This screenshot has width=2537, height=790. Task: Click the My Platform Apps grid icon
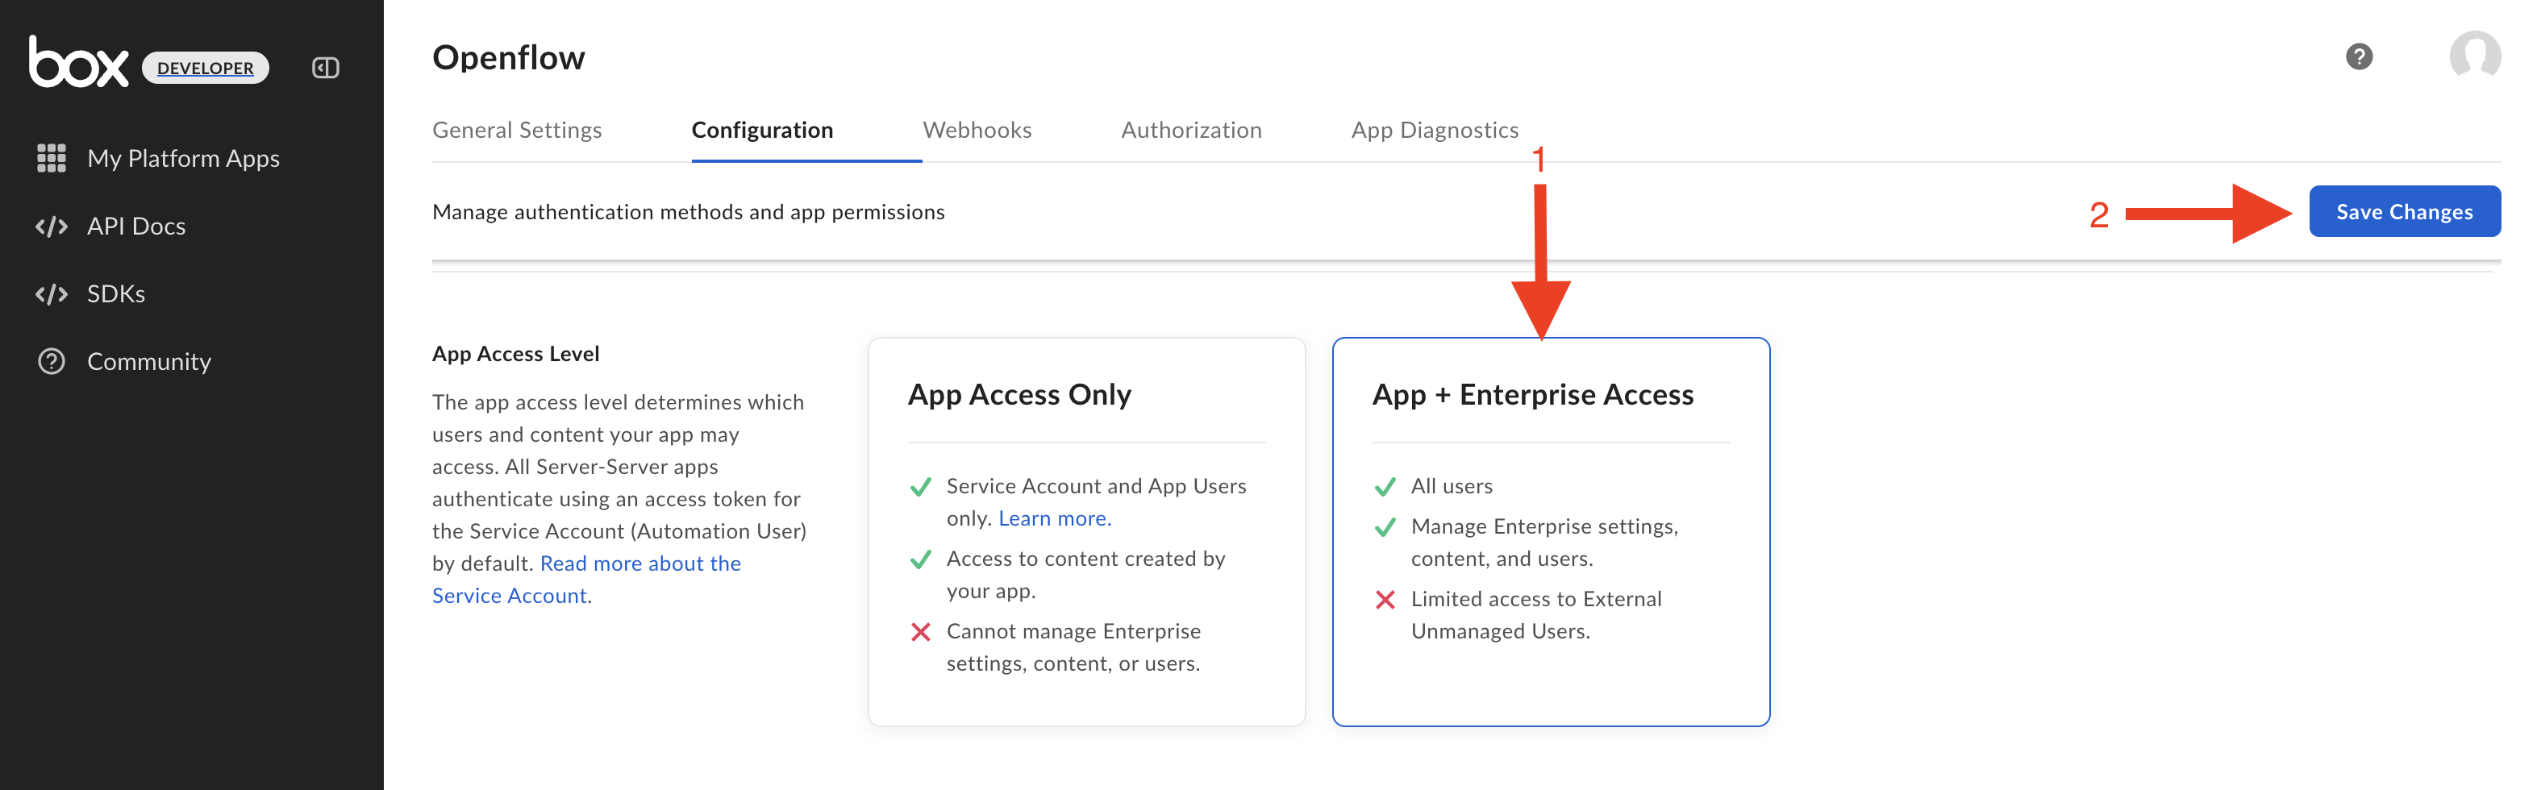pos(52,159)
